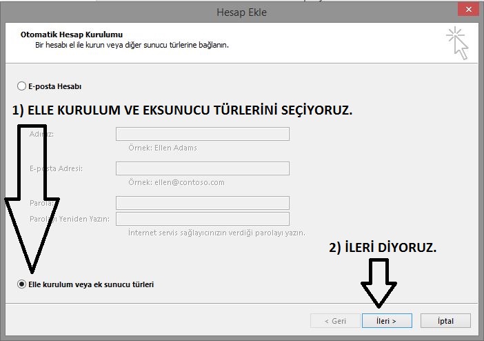This screenshot has width=484, height=341.
Task: Click the large black downward arrow annotation
Action: click(30, 200)
